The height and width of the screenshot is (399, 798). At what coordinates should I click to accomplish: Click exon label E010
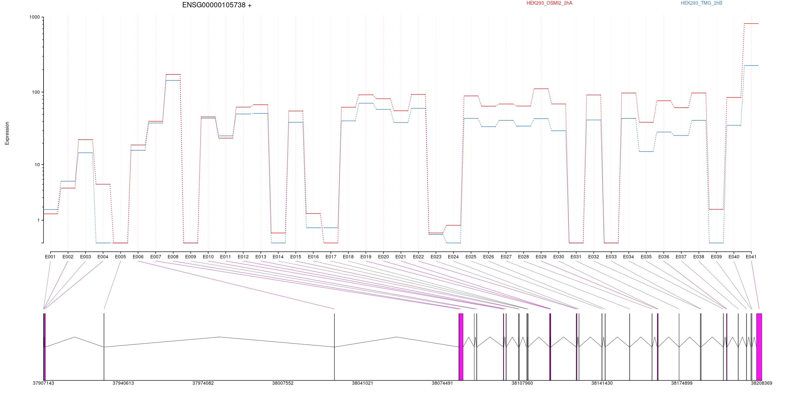pyautogui.click(x=208, y=257)
